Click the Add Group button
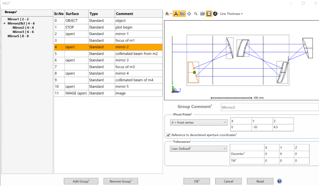 click(x=81, y=181)
